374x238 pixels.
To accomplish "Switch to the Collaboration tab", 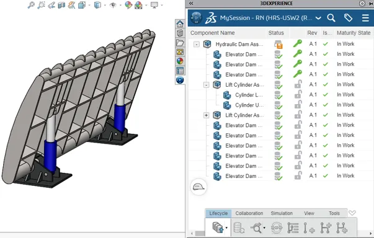I will coord(249,213).
